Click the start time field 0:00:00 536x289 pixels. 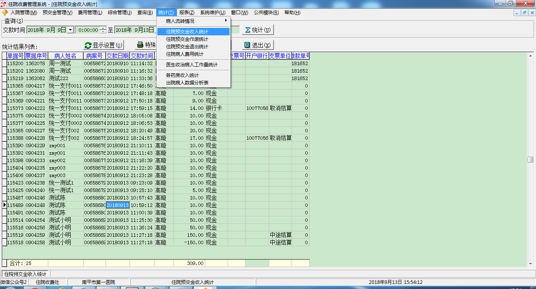[88, 30]
